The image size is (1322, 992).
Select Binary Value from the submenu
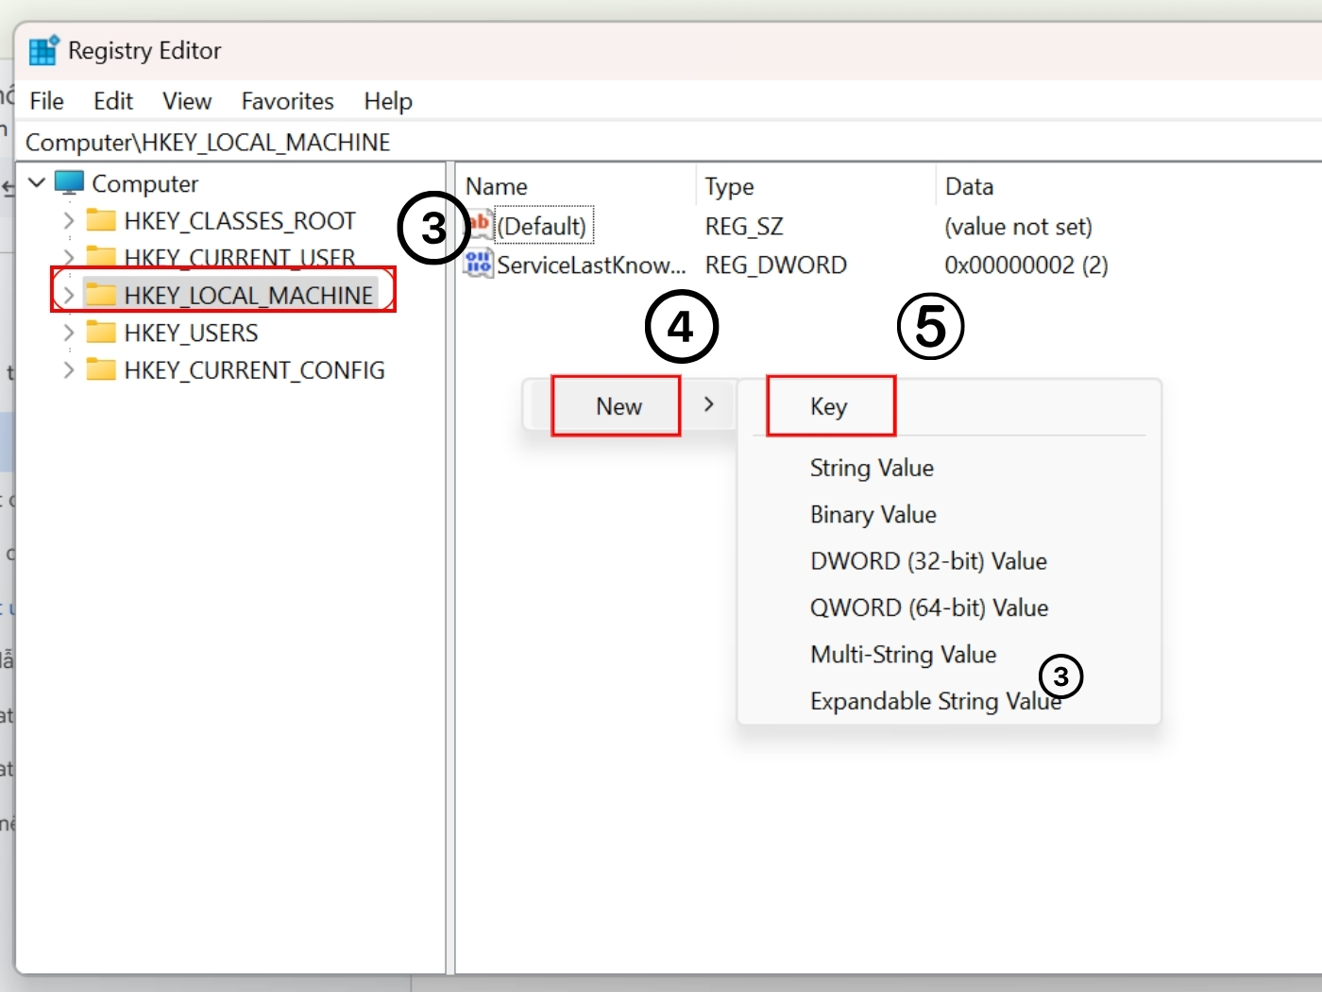pyautogui.click(x=873, y=515)
